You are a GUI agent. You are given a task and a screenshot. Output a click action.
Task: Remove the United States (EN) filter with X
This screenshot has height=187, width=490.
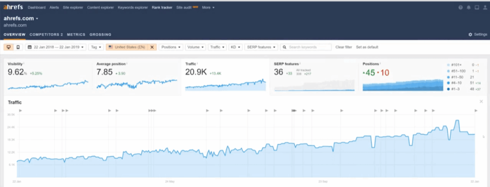click(152, 47)
